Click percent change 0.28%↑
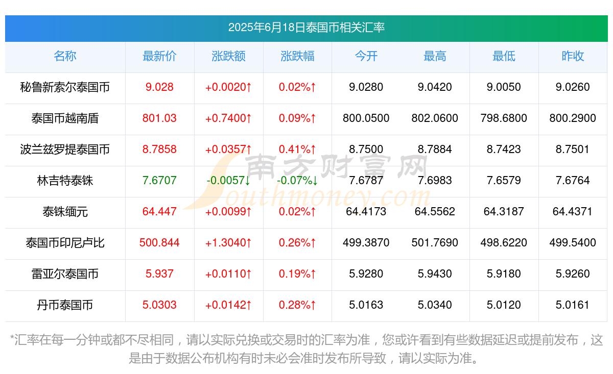 [x=297, y=305]
